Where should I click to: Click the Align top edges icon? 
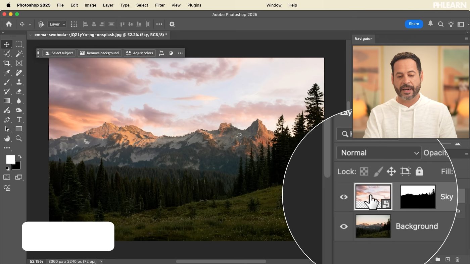[122, 24]
